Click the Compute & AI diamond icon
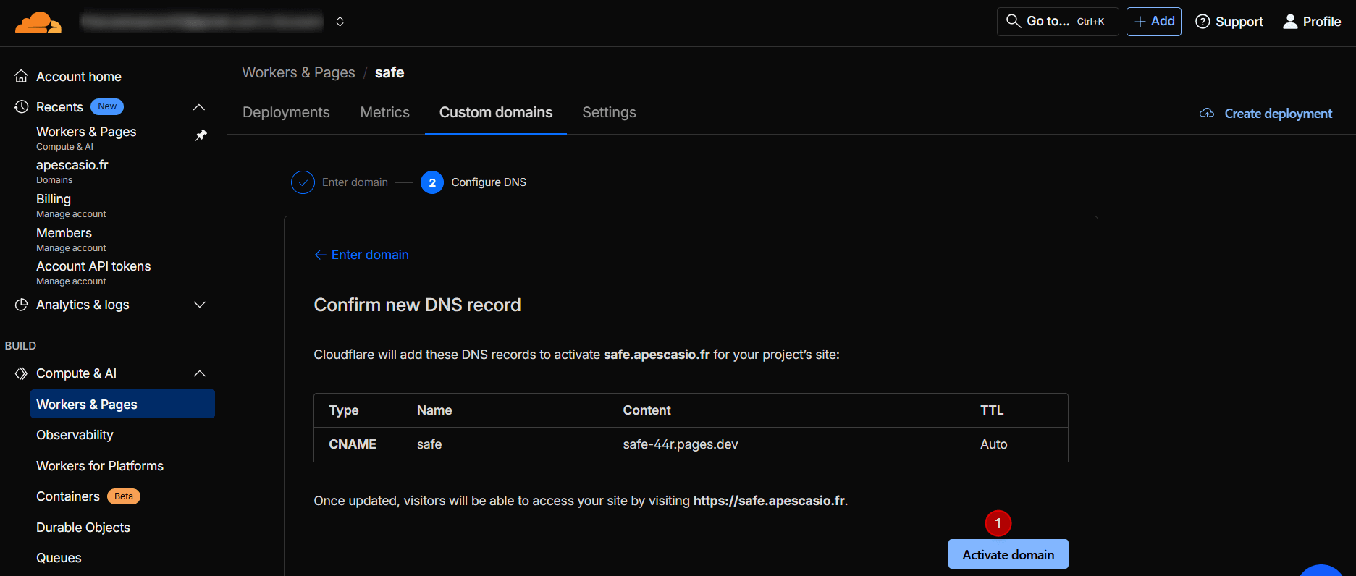 pos(22,373)
